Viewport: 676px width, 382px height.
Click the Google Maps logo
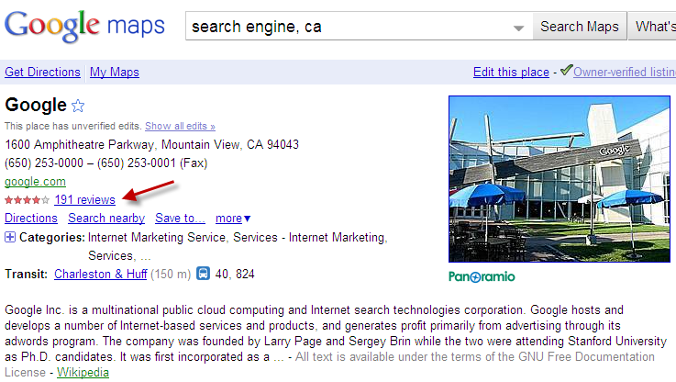[x=84, y=27]
